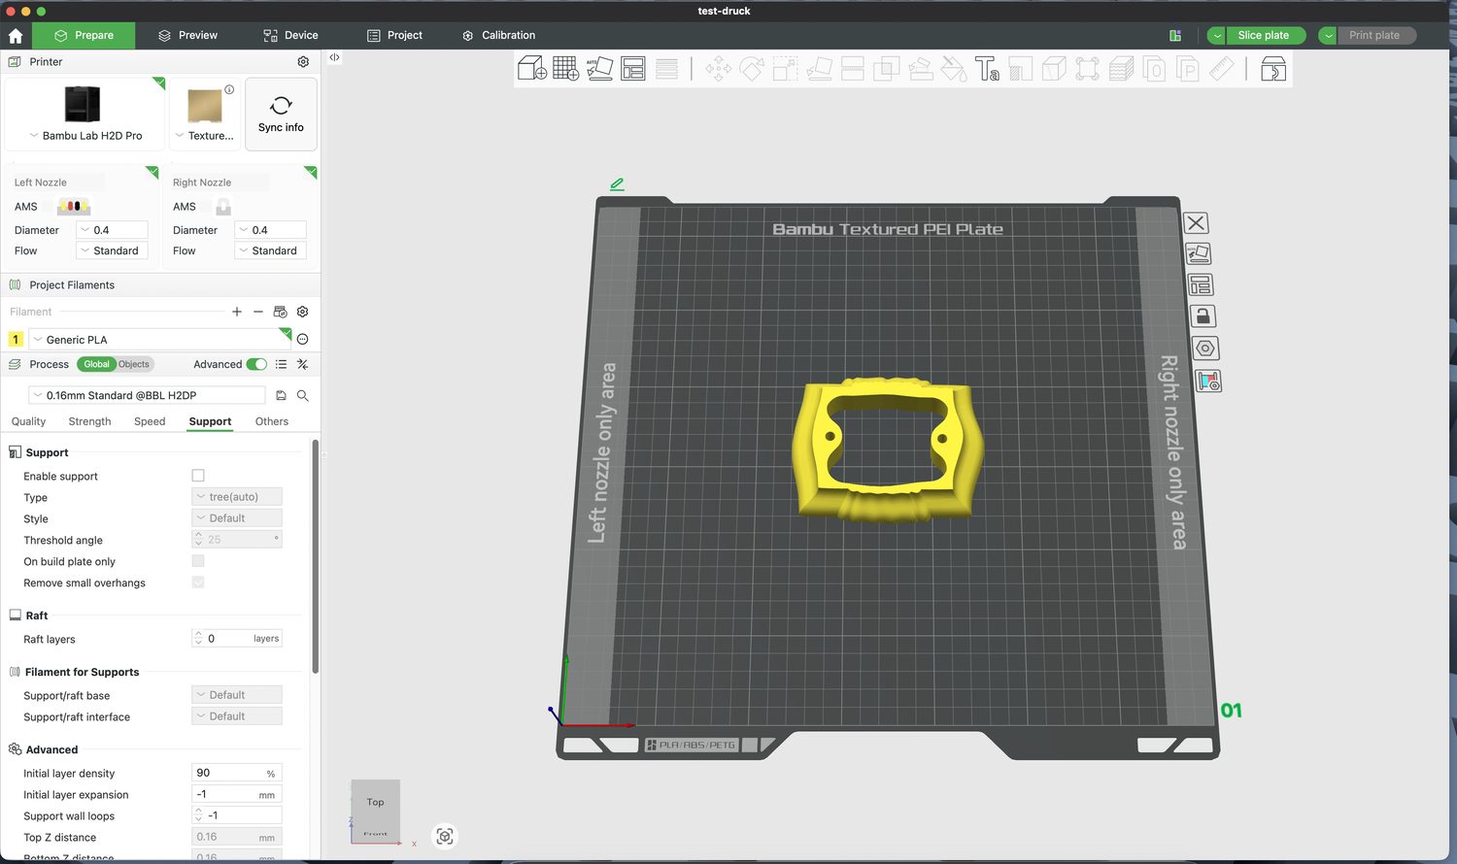
Task: Open the Add model cube tool
Action: pyautogui.click(x=531, y=68)
